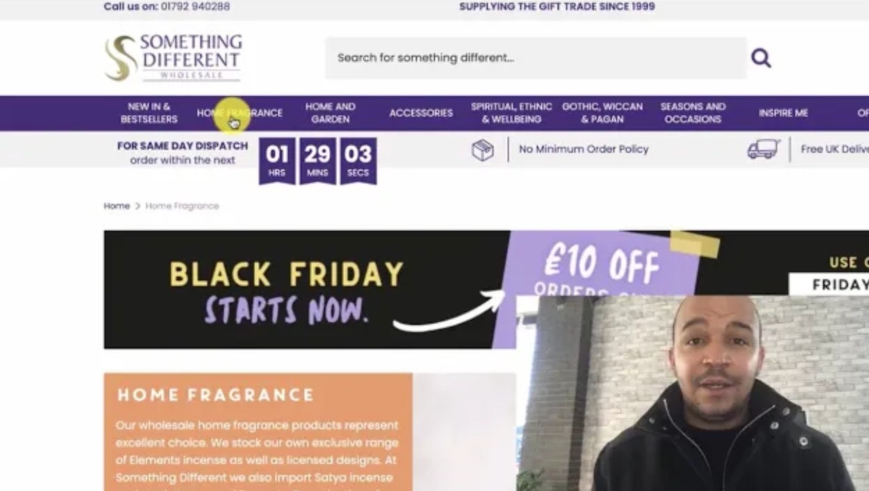Image resolution: width=869 pixels, height=491 pixels.
Task: Open Spiritual, Ethnic & Wellbeing menu
Action: point(511,113)
